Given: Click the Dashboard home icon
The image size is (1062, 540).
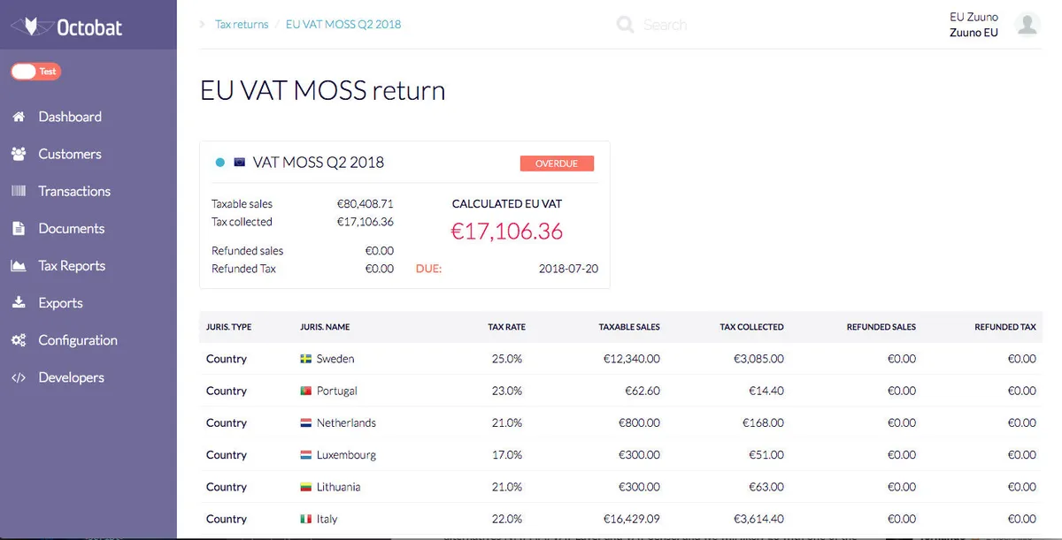Looking at the screenshot, I should [19, 117].
